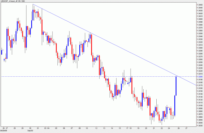
Task: Select the 1.0450 price axis label
Action: (200, 5)
